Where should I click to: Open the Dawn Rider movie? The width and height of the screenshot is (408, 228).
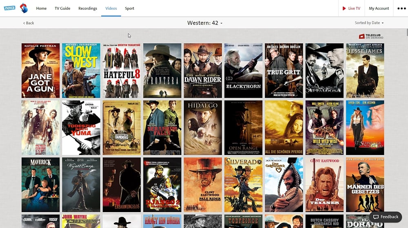pos(203,70)
